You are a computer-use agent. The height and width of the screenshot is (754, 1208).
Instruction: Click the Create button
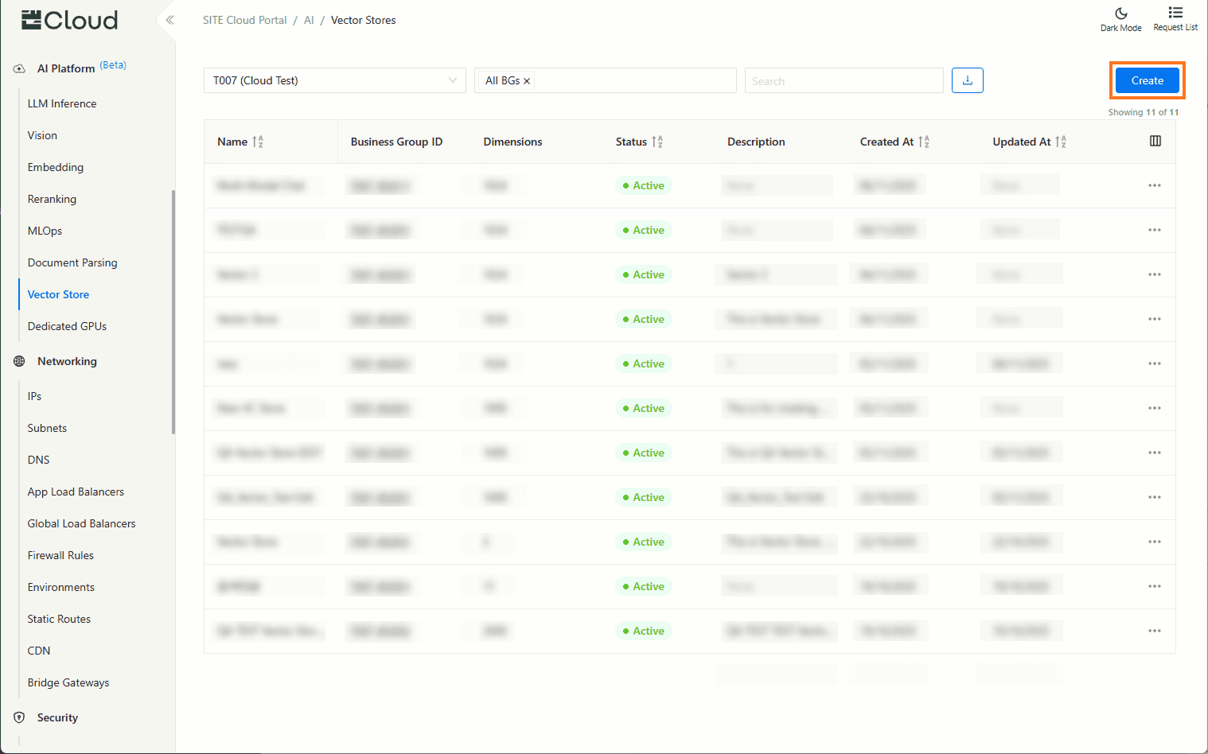[1147, 80]
